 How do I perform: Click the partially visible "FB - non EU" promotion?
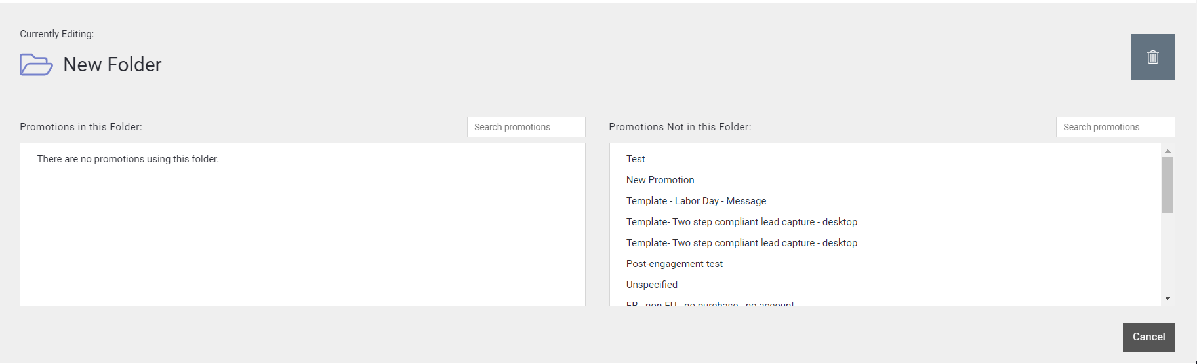tap(710, 303)
